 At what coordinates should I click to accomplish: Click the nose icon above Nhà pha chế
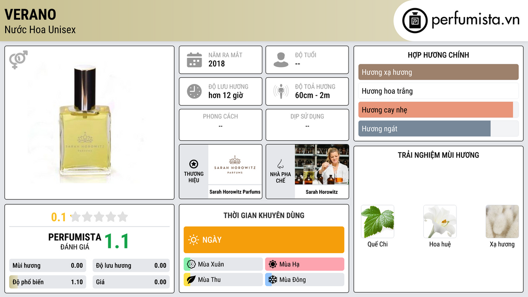click(280, 164)
